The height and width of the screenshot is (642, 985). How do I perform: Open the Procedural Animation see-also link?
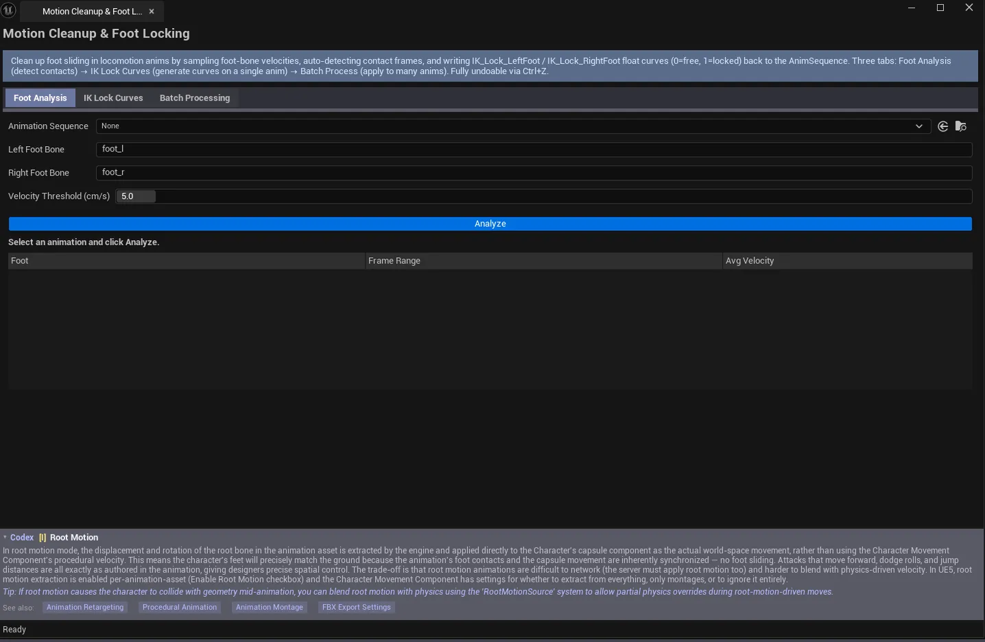point(180,607)
